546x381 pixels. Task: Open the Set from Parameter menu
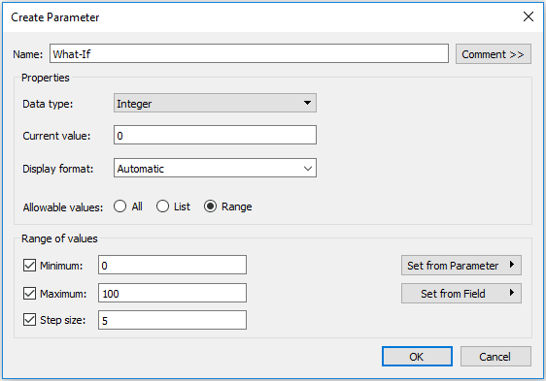[x=461, y=266]
